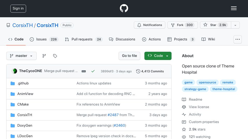Open issue link #2460

click(119, 125)
